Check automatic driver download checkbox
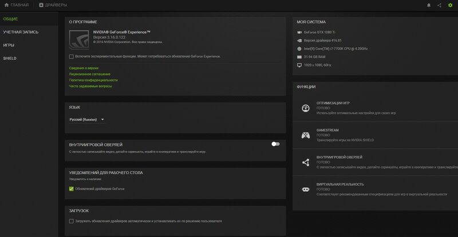 click(71, 221)
